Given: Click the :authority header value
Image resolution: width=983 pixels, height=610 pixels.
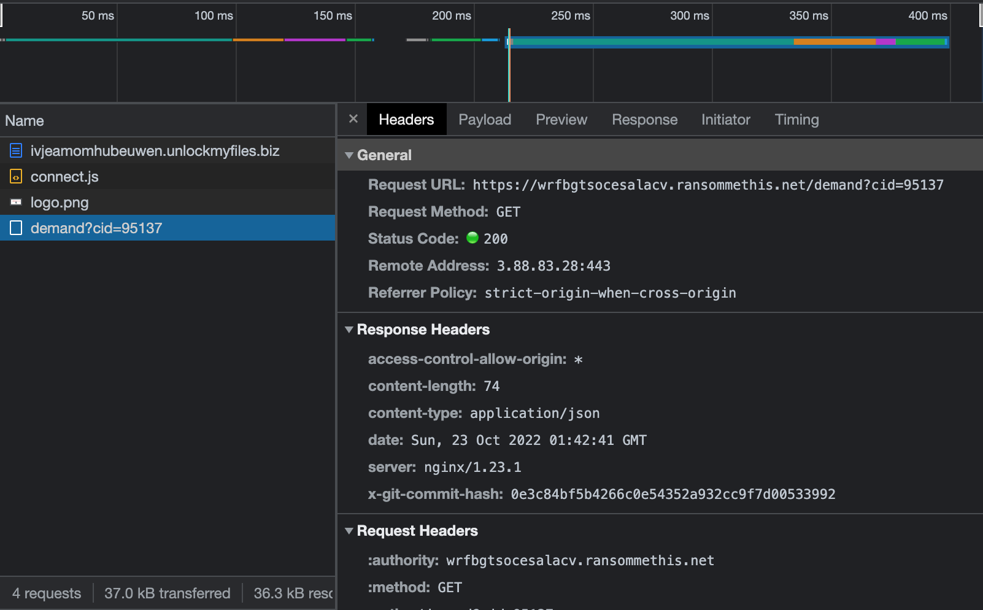Looking at the screenshot, I should (x=580, y=560).
